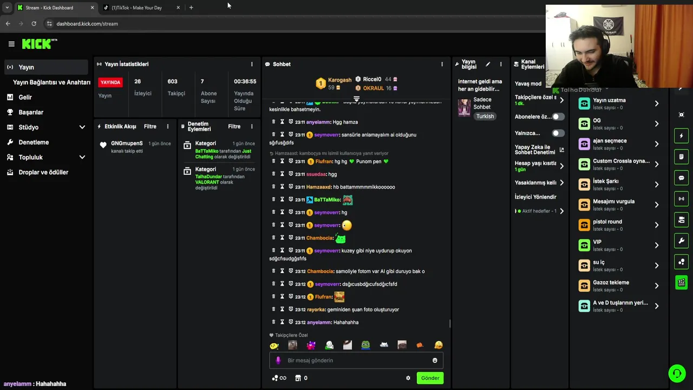693x390 pixels.
Task: Click username BaTTaMiko in chat
Action: coord(327,200)
